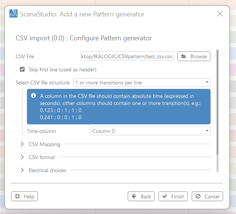Open the Select CSV file structure dropdown
The height and width of the screenshot is (214, 236).
pos(142,83)
